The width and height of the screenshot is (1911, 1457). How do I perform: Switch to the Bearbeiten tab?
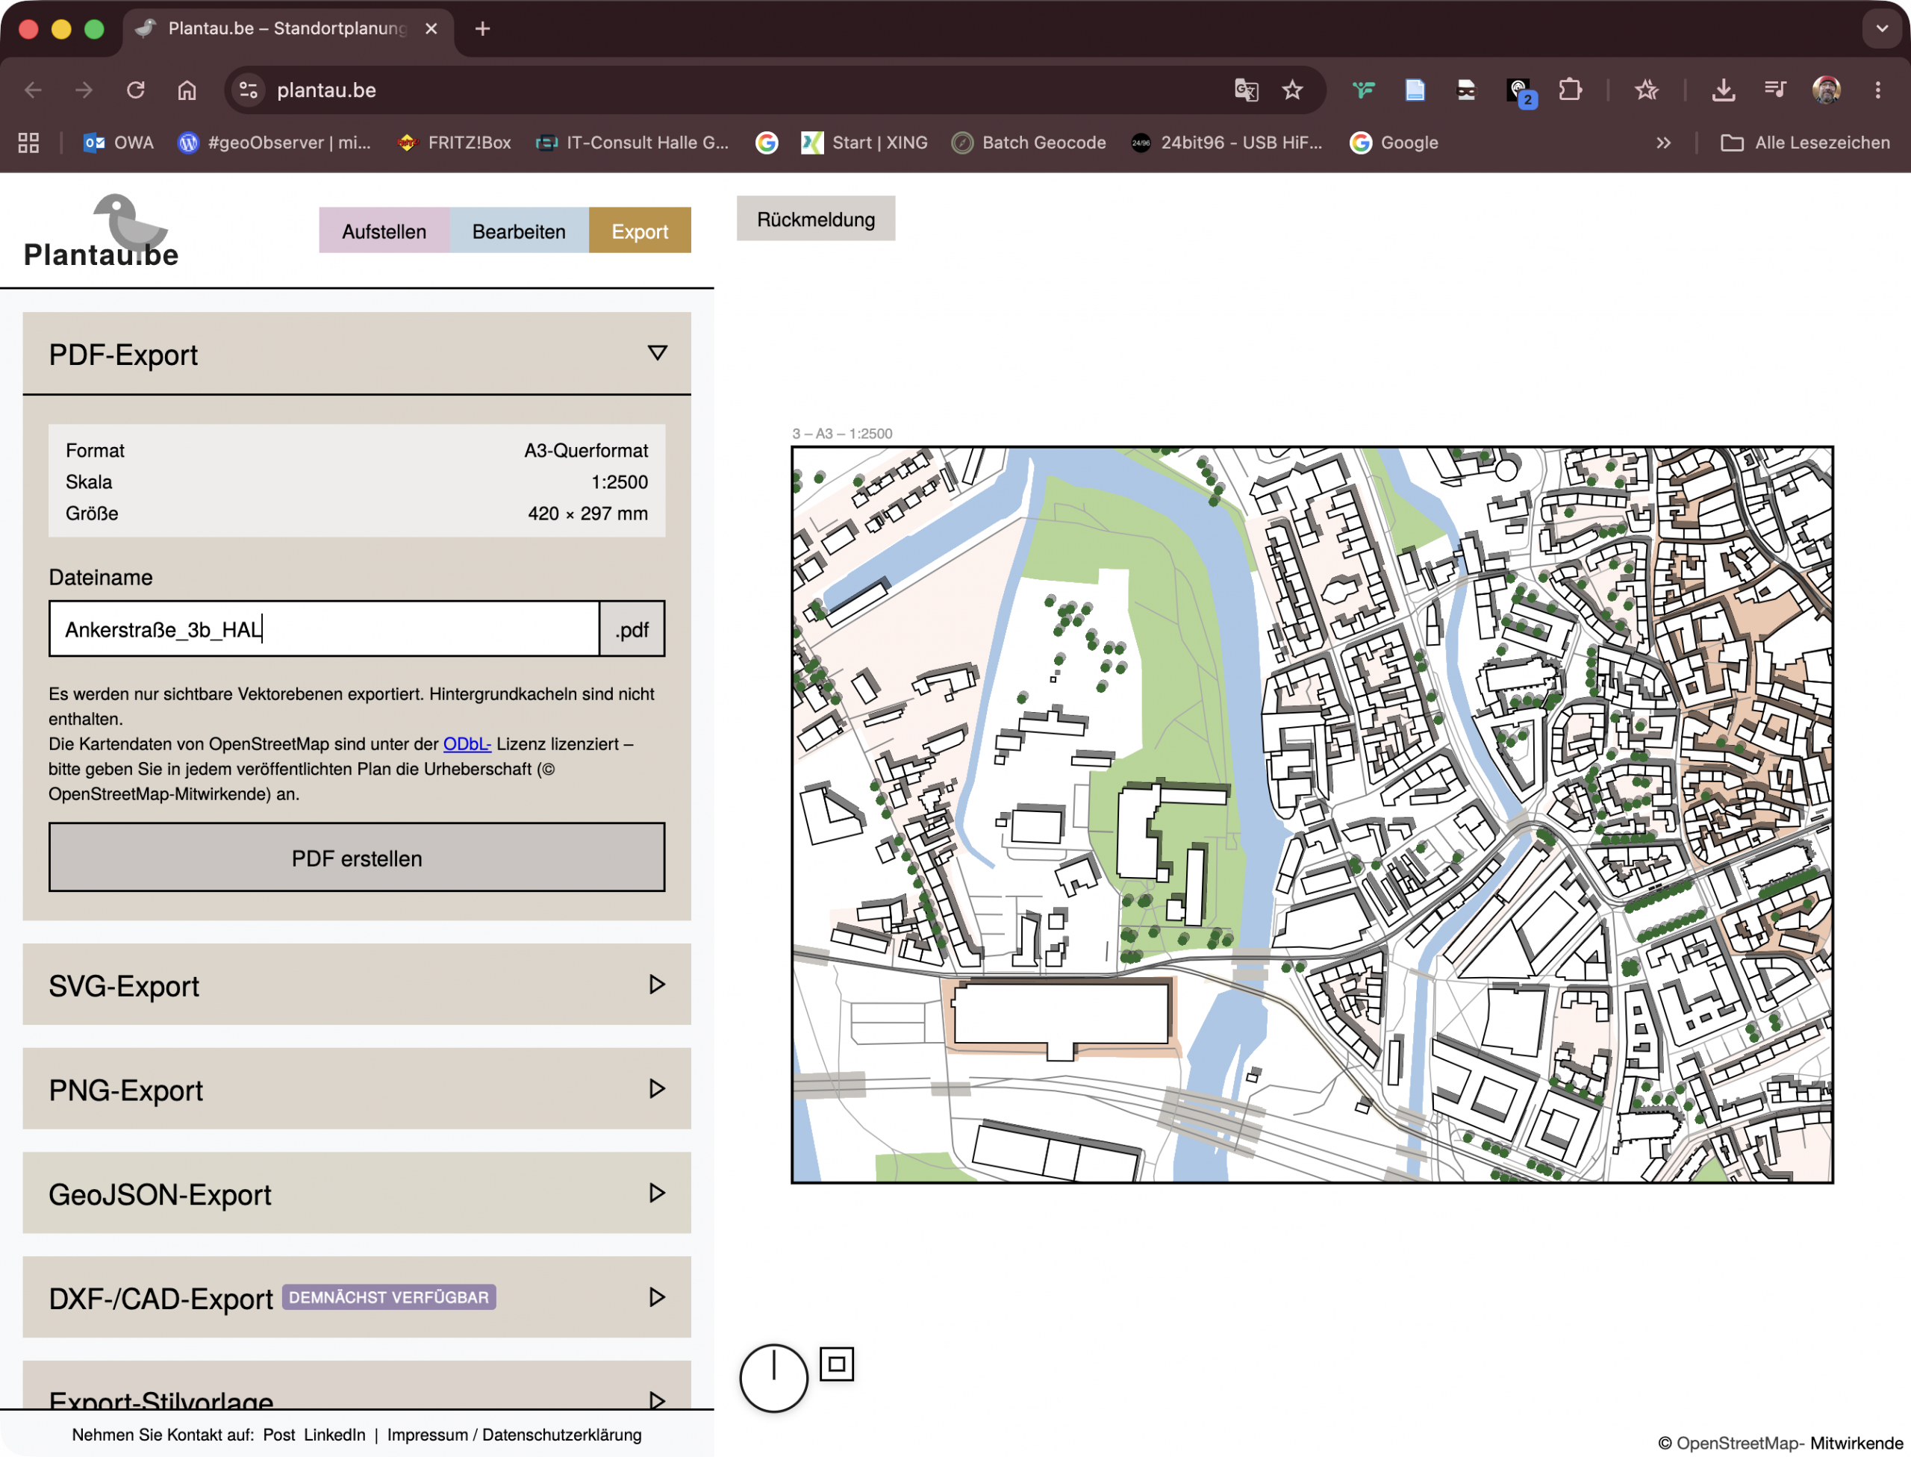pos(519,231)
